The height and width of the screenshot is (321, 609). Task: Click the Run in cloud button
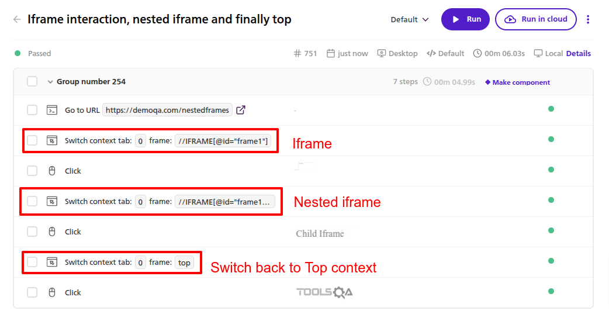(535, 19)
